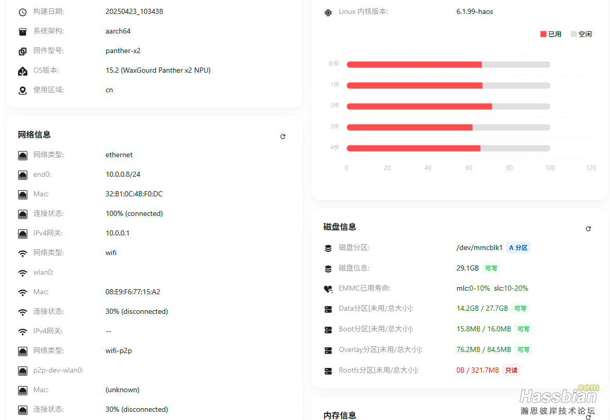Click the ethernet port icon beside end0
The height and width of the screenshot is (420, 610).
point(23,175)
